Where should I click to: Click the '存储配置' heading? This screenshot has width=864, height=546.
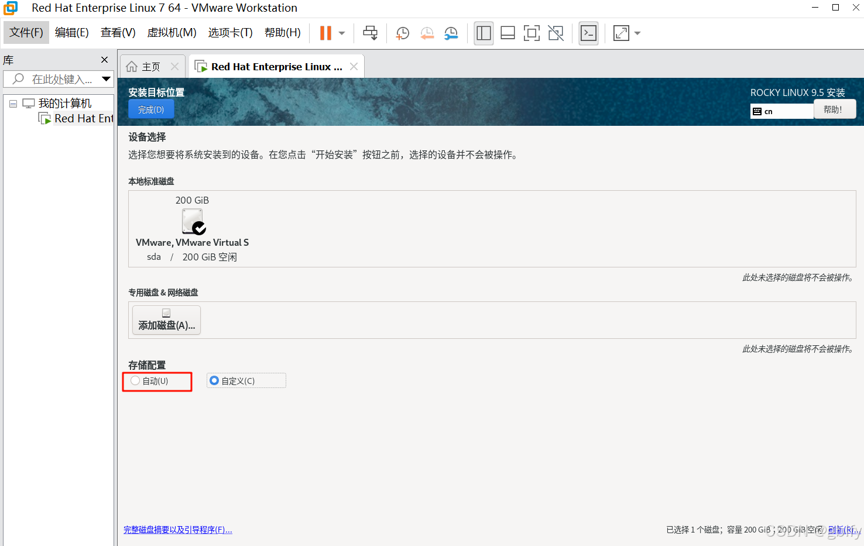[147, 365]
